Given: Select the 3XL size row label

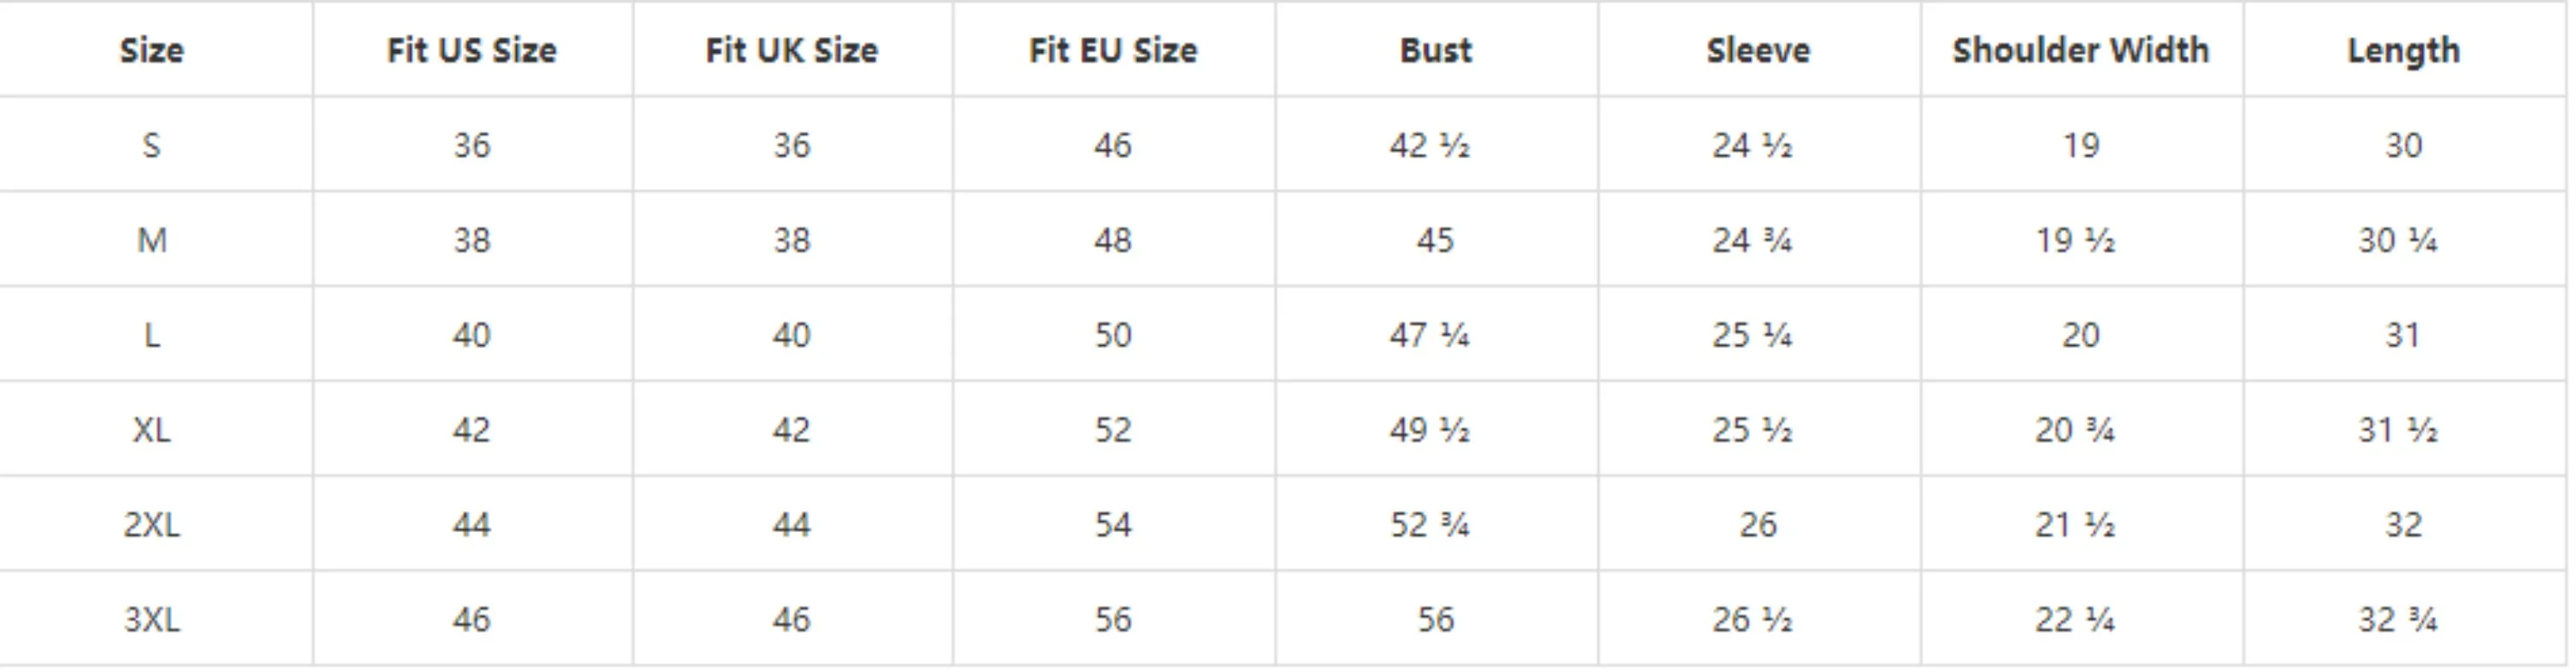Looking at the screenshot, I should tap(152, 620).
